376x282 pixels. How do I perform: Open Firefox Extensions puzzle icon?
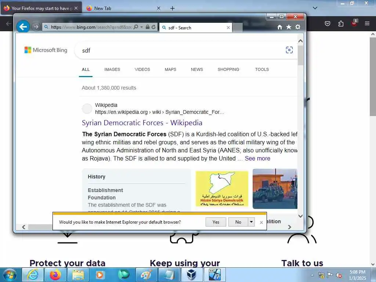coord(341,23)
